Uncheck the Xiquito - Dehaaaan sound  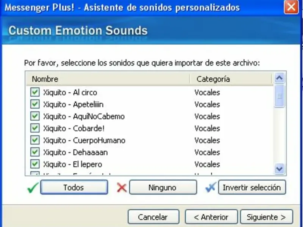click(x=35, y=152)
